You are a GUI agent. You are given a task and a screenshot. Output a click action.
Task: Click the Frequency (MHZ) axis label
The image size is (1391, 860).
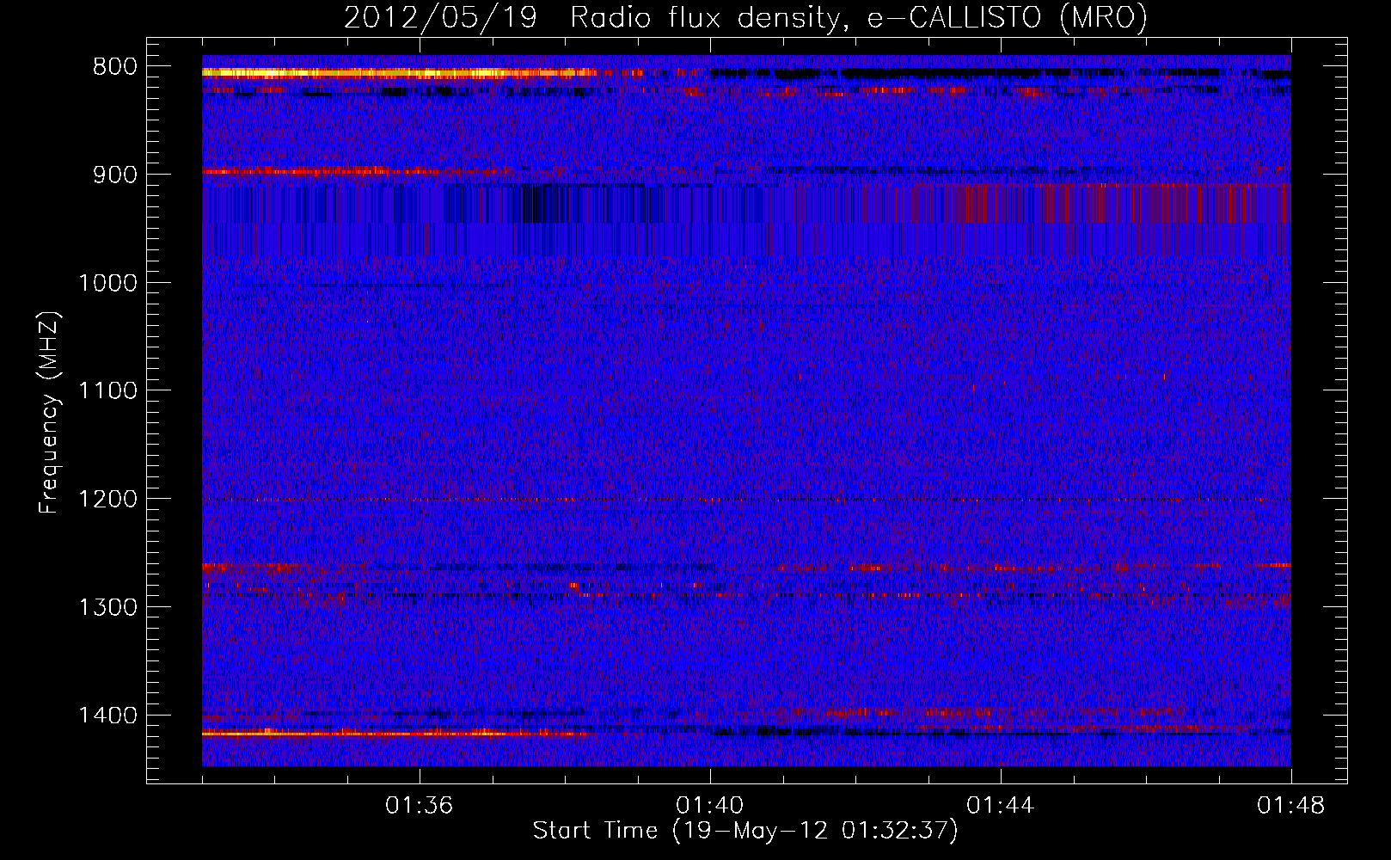[49, 413]
